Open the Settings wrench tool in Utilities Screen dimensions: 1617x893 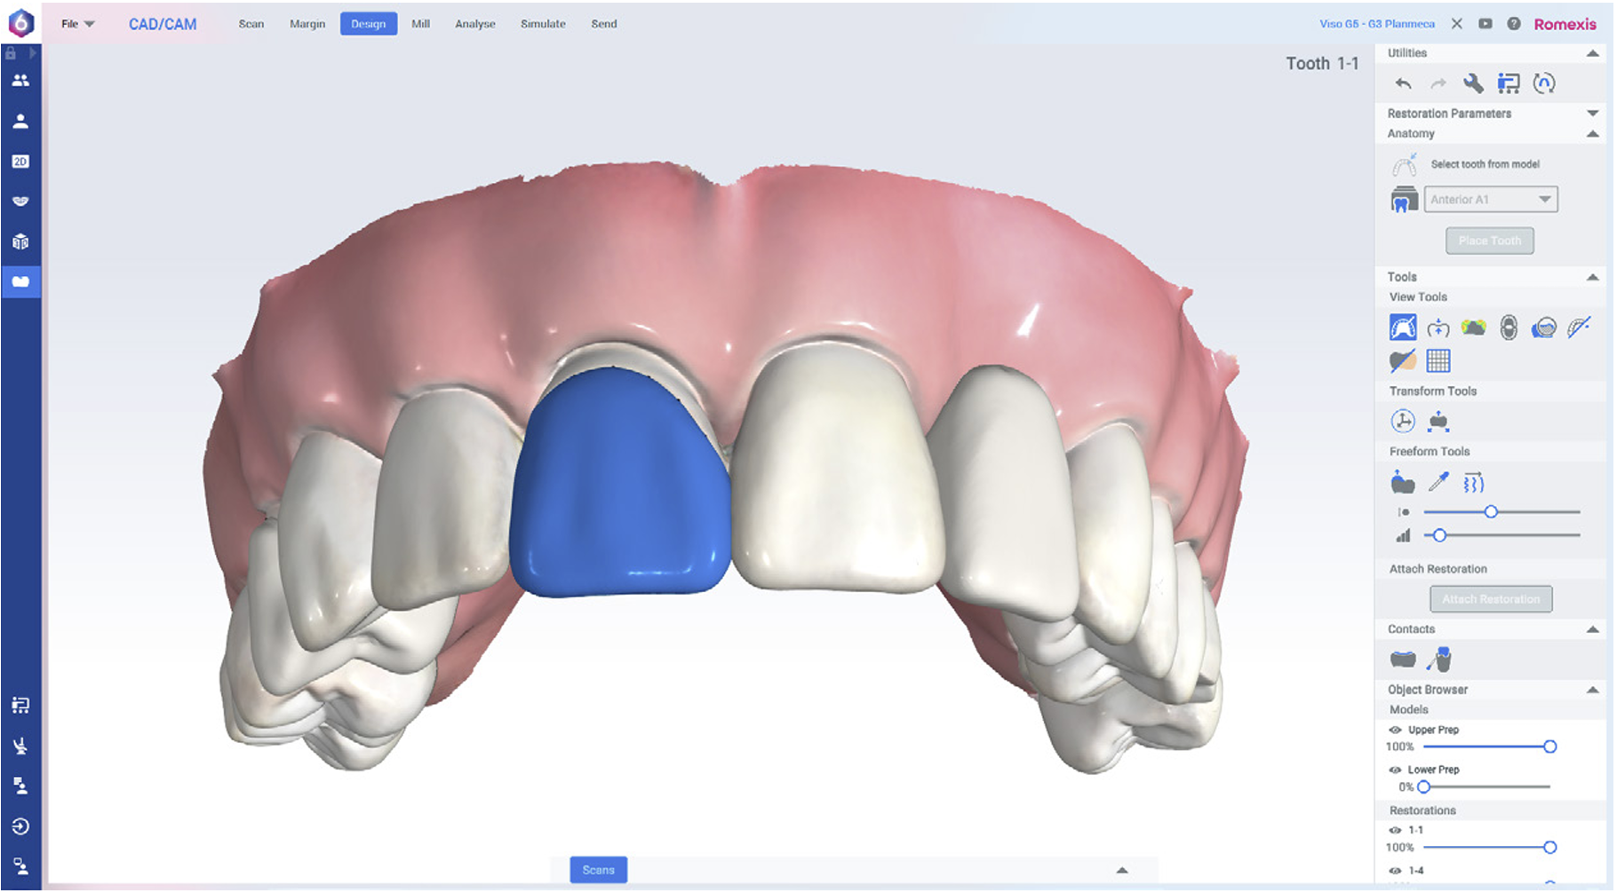(x=1473, y=83)
